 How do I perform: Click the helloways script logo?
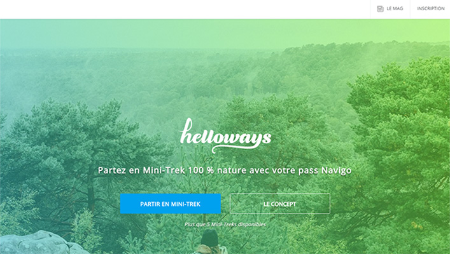225,135
